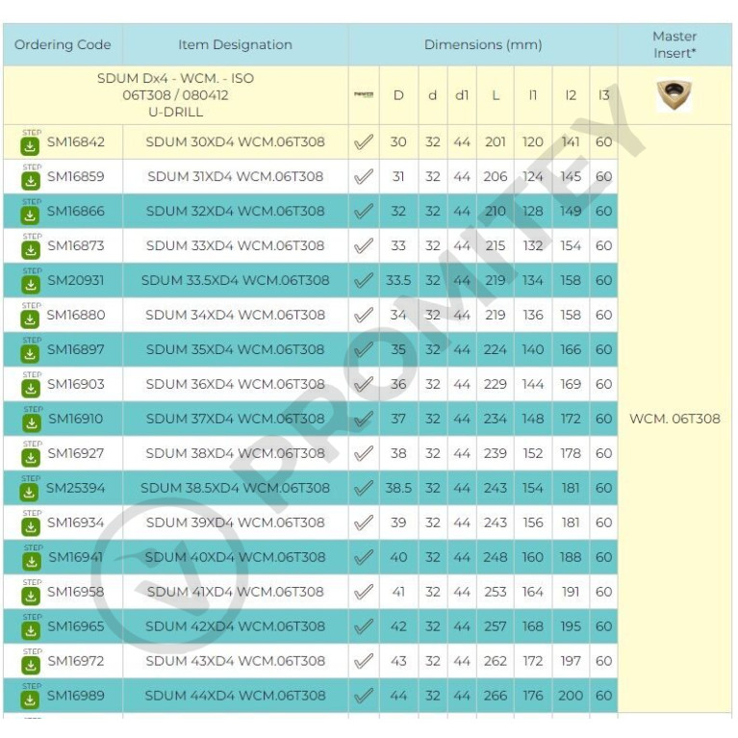
Task: Download STEP file for SM16910
Action: click(32, 423)
